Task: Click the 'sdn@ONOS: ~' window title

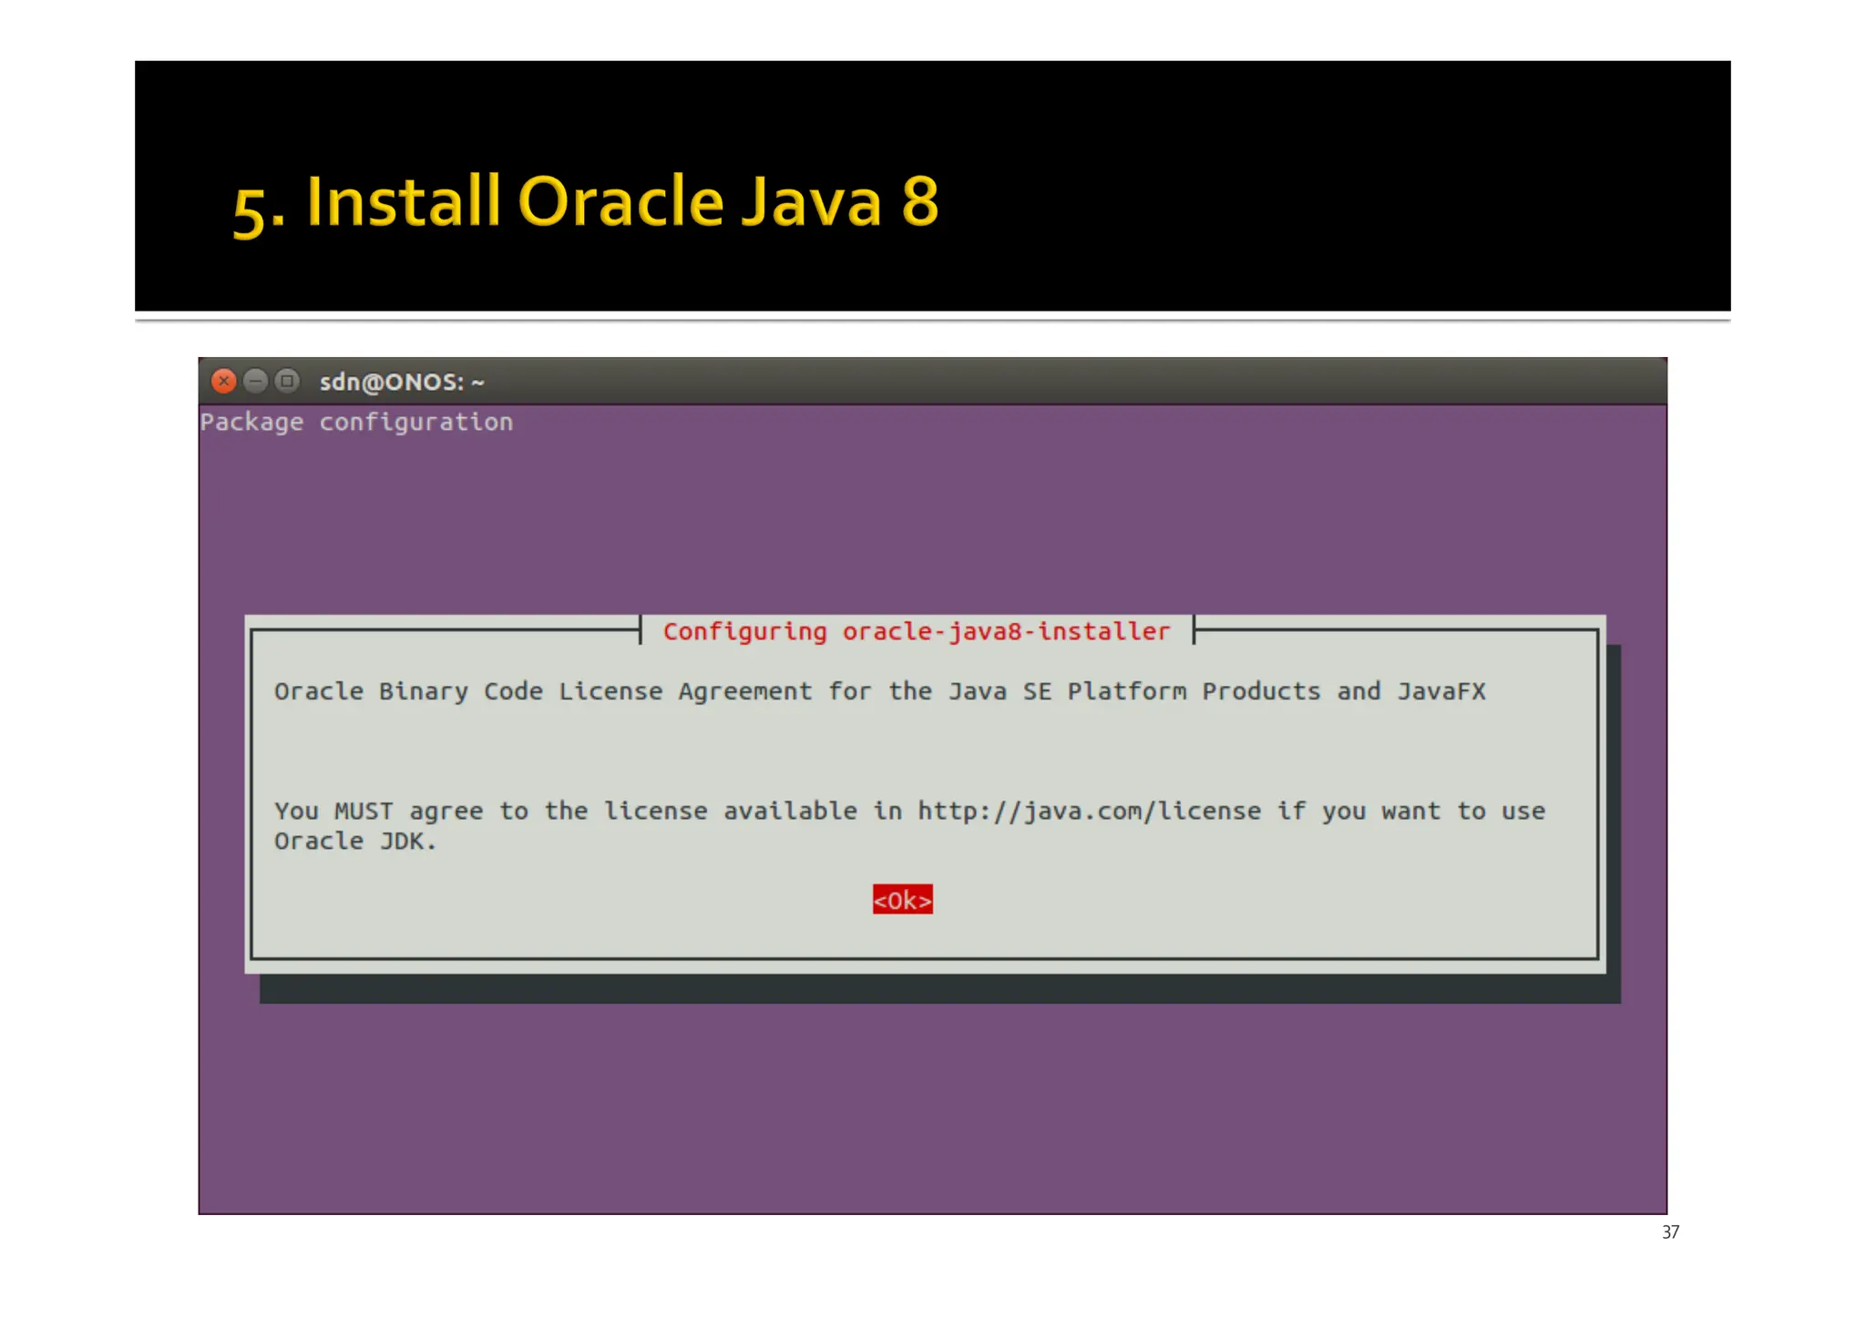Action: tap(402, 382)
